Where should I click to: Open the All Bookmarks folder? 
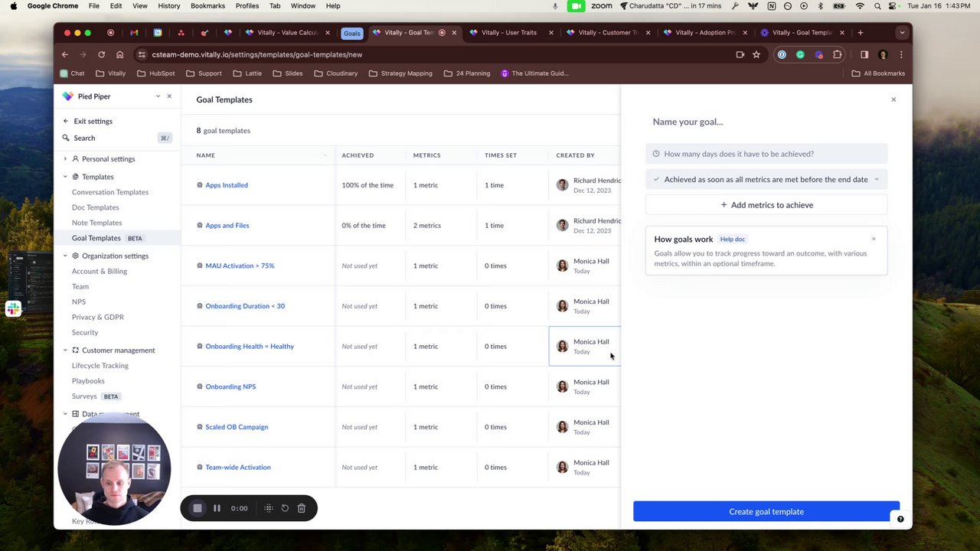[878, 73]
